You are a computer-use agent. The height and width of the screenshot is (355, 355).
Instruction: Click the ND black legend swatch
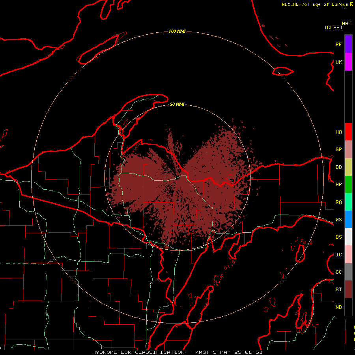click(x=348, y=307)
